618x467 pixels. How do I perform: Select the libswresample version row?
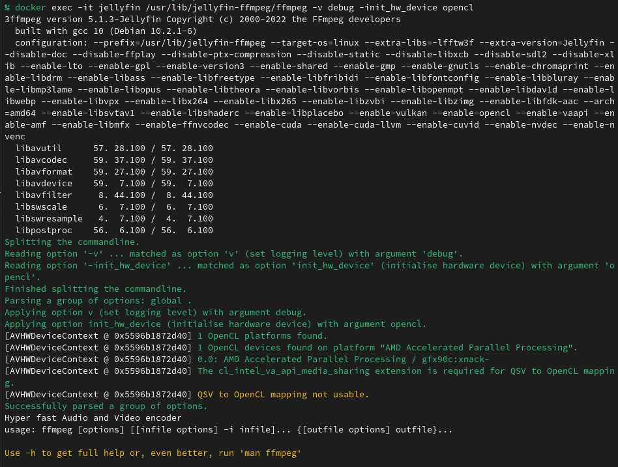coord(114,219)
